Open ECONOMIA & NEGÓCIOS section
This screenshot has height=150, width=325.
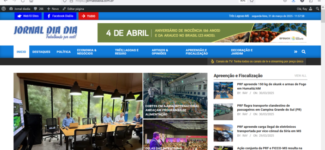point(87,52)
